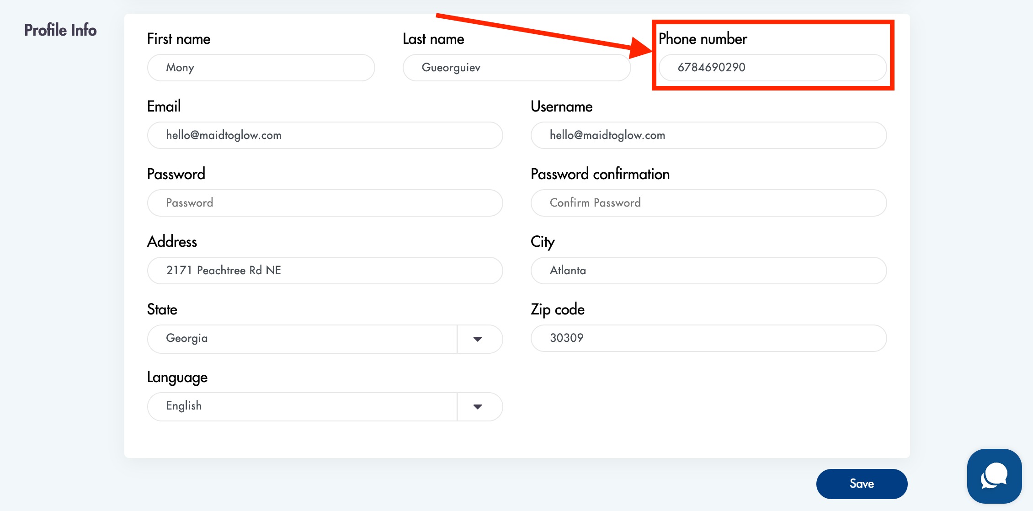This screenshot has width=1033, height=511.
Task: Open the English language selector
Action: click(302, 406)
